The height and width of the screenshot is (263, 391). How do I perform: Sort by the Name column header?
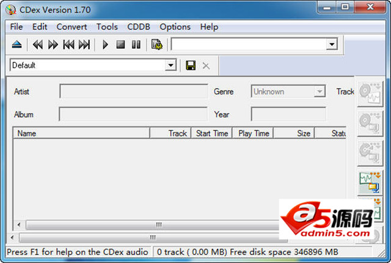(81, 133)
